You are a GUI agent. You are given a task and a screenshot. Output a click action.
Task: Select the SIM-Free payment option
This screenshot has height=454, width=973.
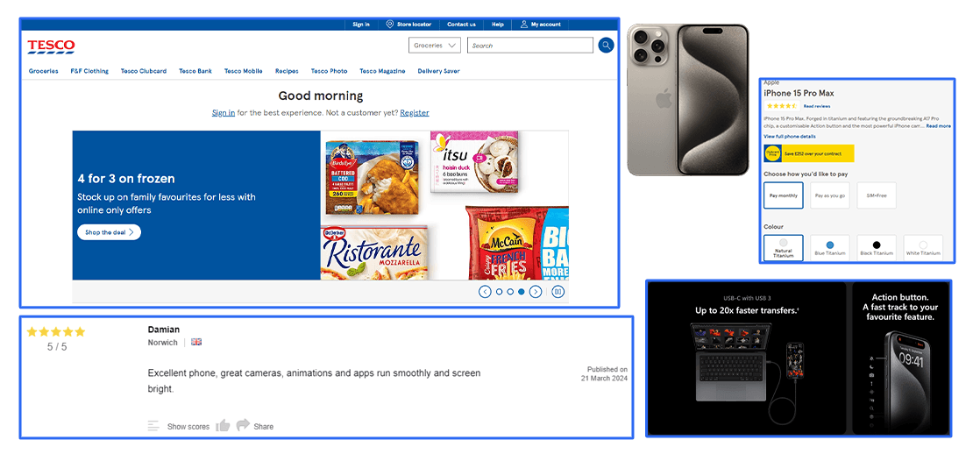[877, 195]
